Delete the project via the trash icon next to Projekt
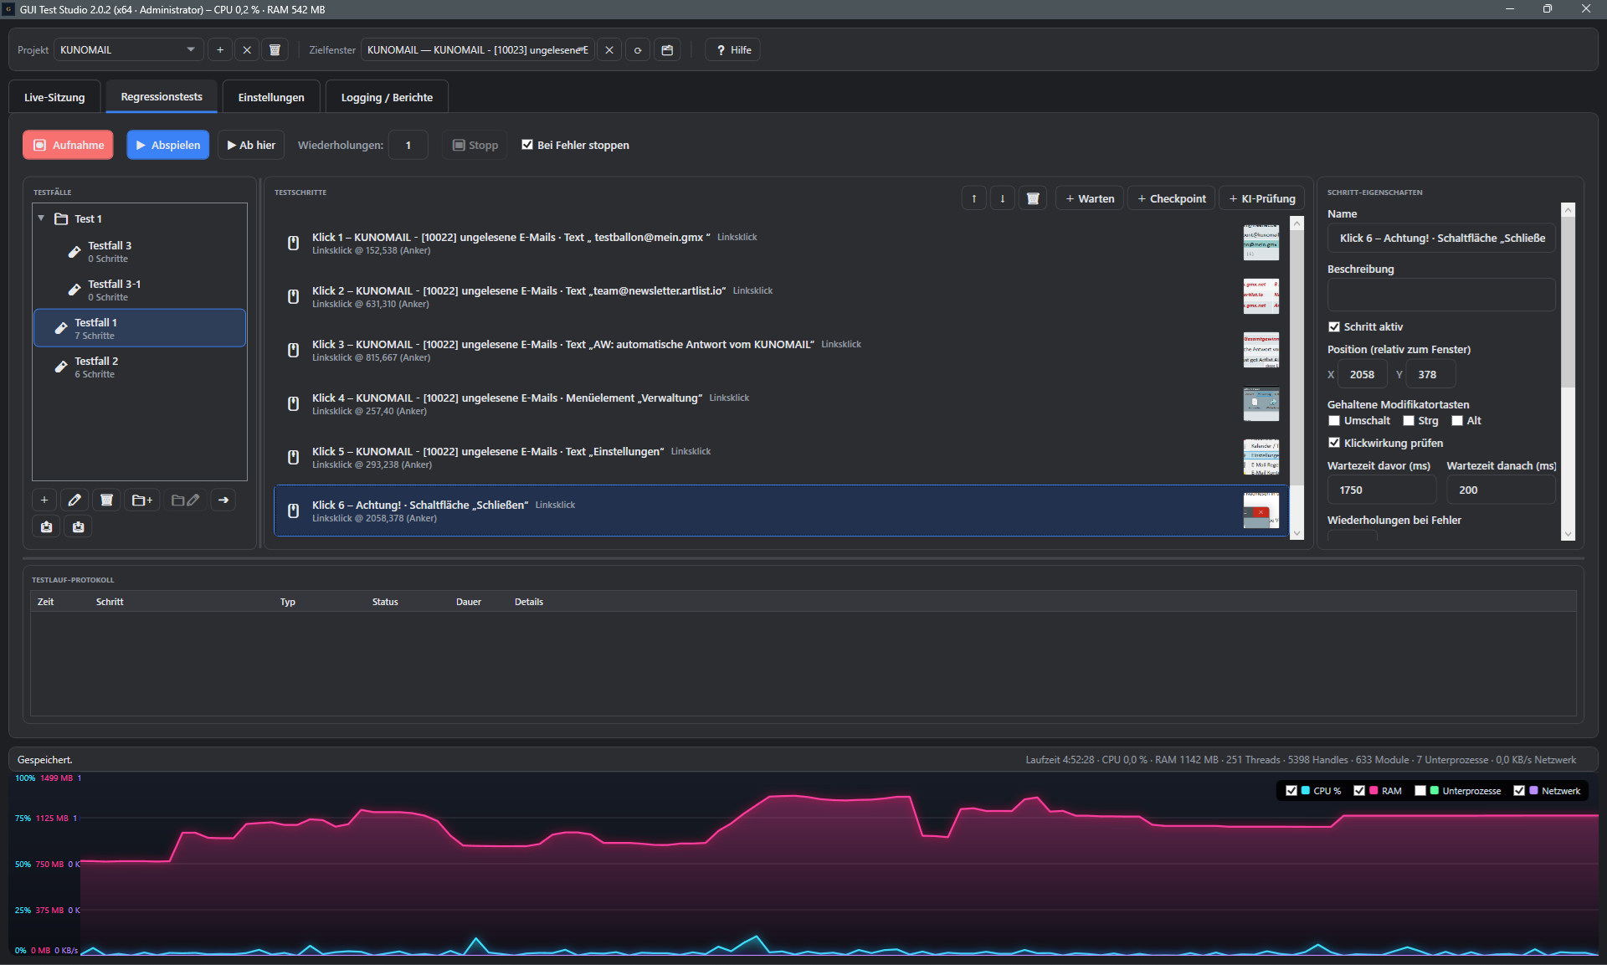This screenshot has height=965, width=1607. 275,50
